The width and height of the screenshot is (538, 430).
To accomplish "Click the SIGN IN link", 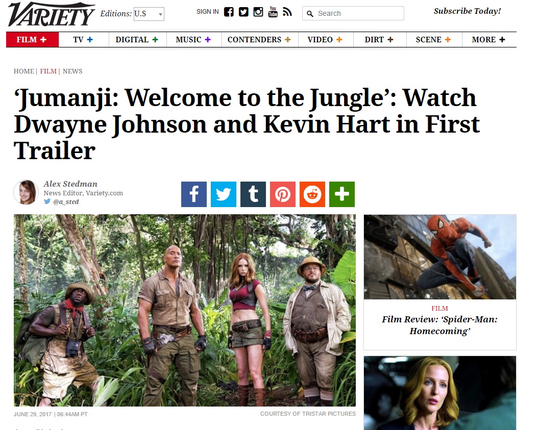I will [207, 12].
